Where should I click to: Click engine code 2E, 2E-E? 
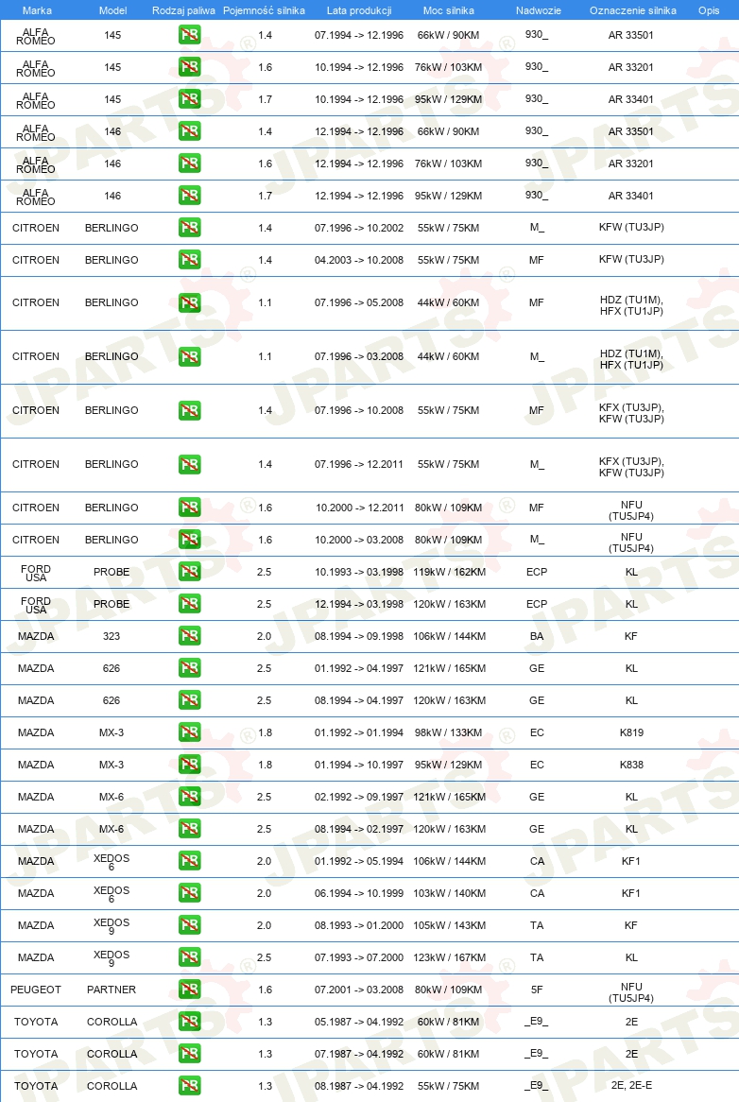(x=631, y=1085)
